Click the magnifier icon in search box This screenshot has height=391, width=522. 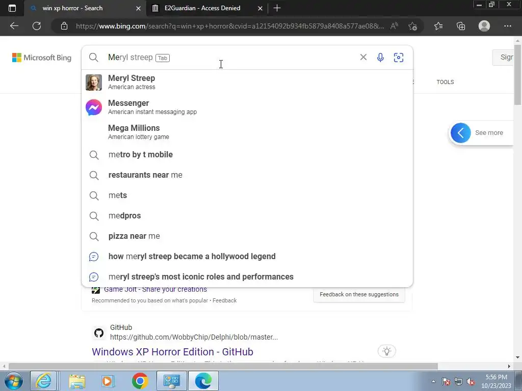(94, 58)
